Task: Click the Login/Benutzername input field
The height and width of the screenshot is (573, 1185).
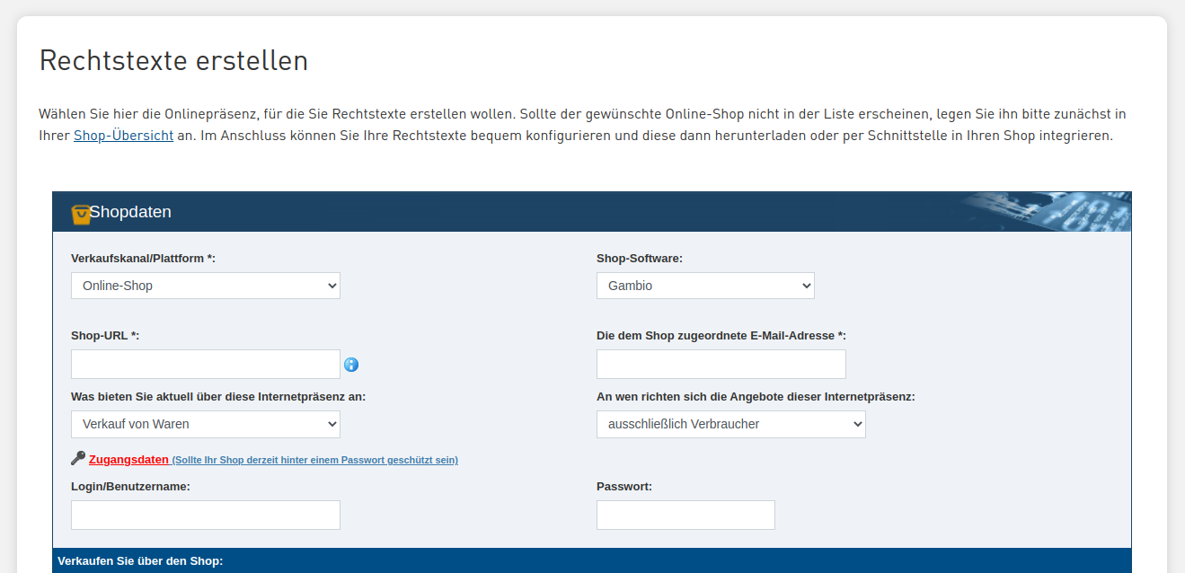Action: pos(205,515)
